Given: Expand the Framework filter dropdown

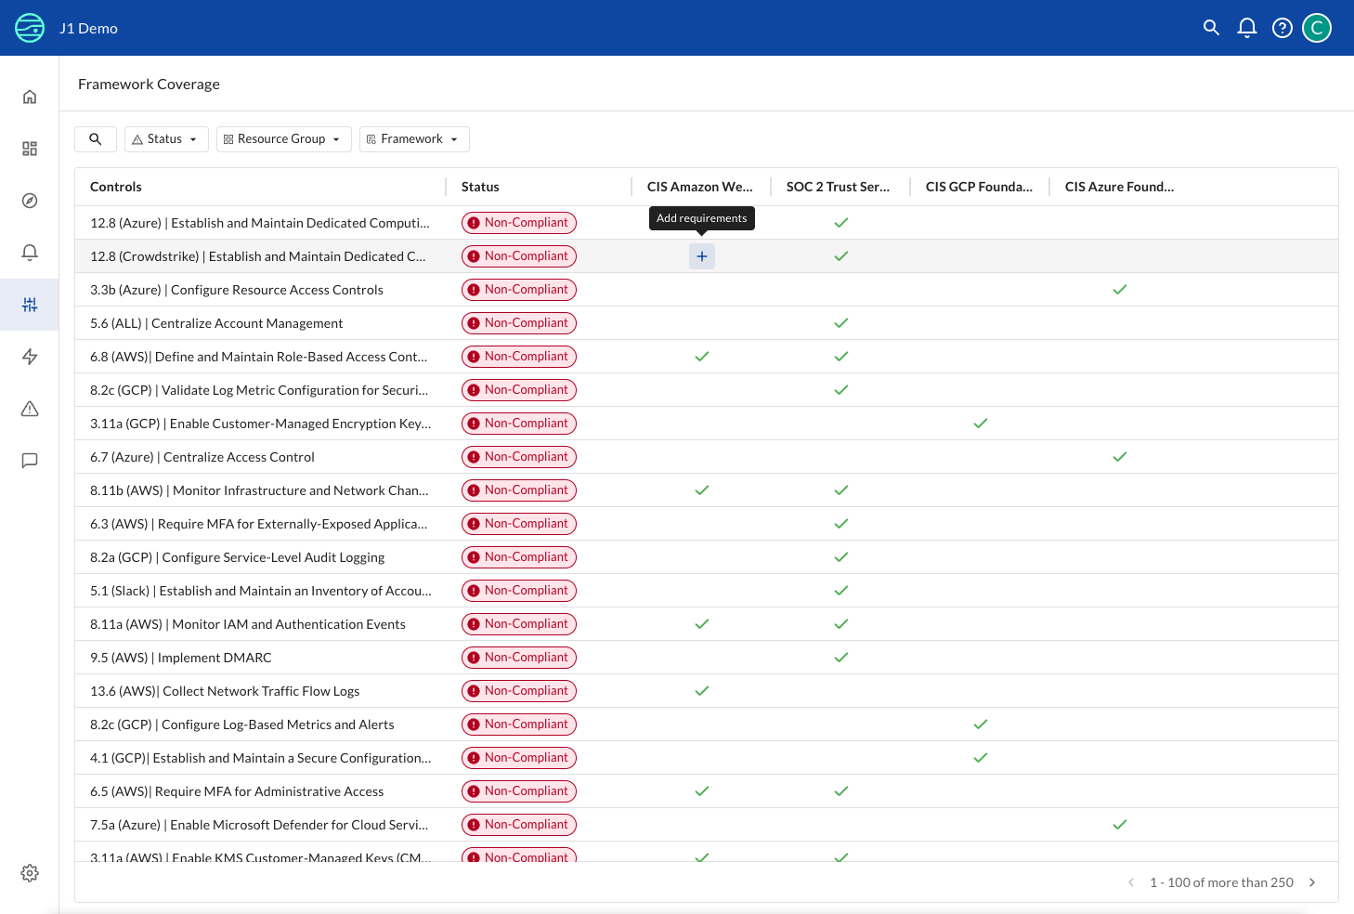Looking at the screenshot, I should point(414,138).
